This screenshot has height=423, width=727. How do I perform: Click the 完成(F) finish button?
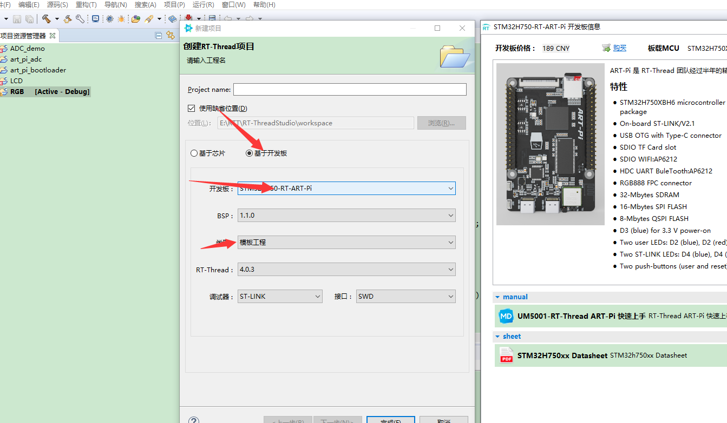click(391, 420)
